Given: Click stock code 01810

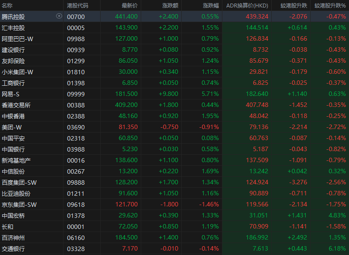Looking at the screenshot, I should point(76,72).
